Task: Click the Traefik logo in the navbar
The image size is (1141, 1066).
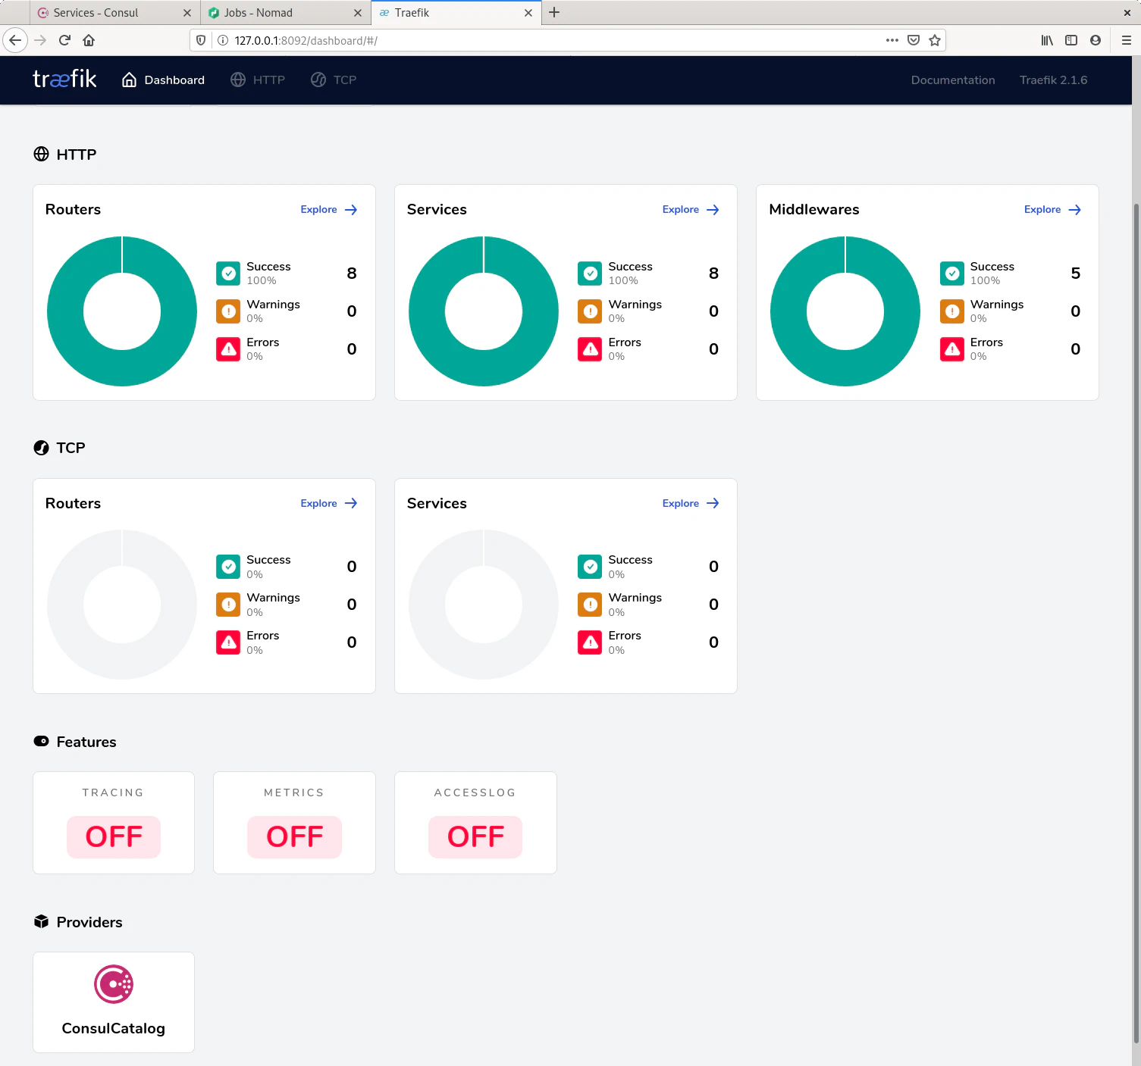Action: (64, 80)
